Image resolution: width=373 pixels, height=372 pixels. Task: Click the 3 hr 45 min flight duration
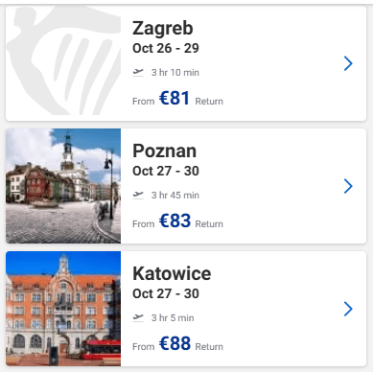point(175,196)
